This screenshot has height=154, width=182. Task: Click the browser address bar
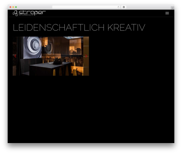tap(86, 7)
